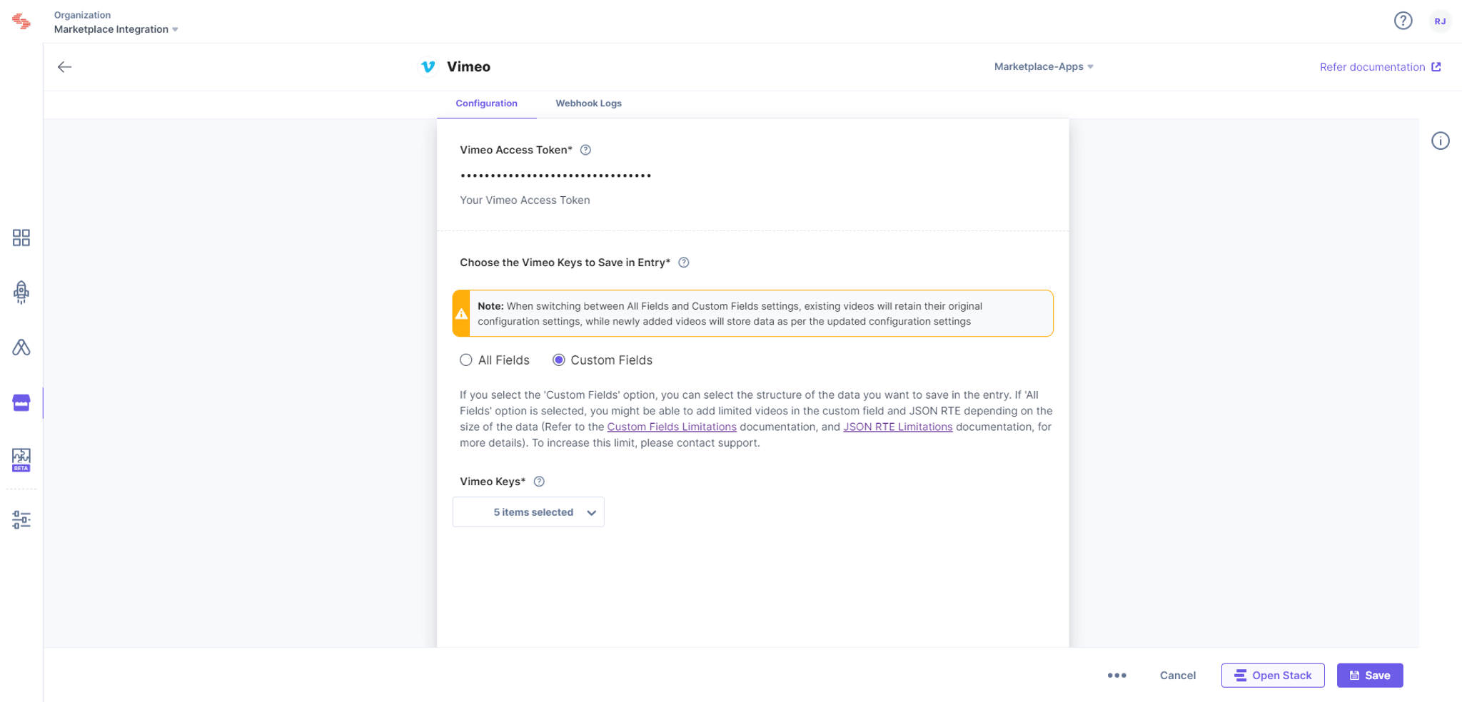Open the RJ user avatar

click(x=1440, y=21)
